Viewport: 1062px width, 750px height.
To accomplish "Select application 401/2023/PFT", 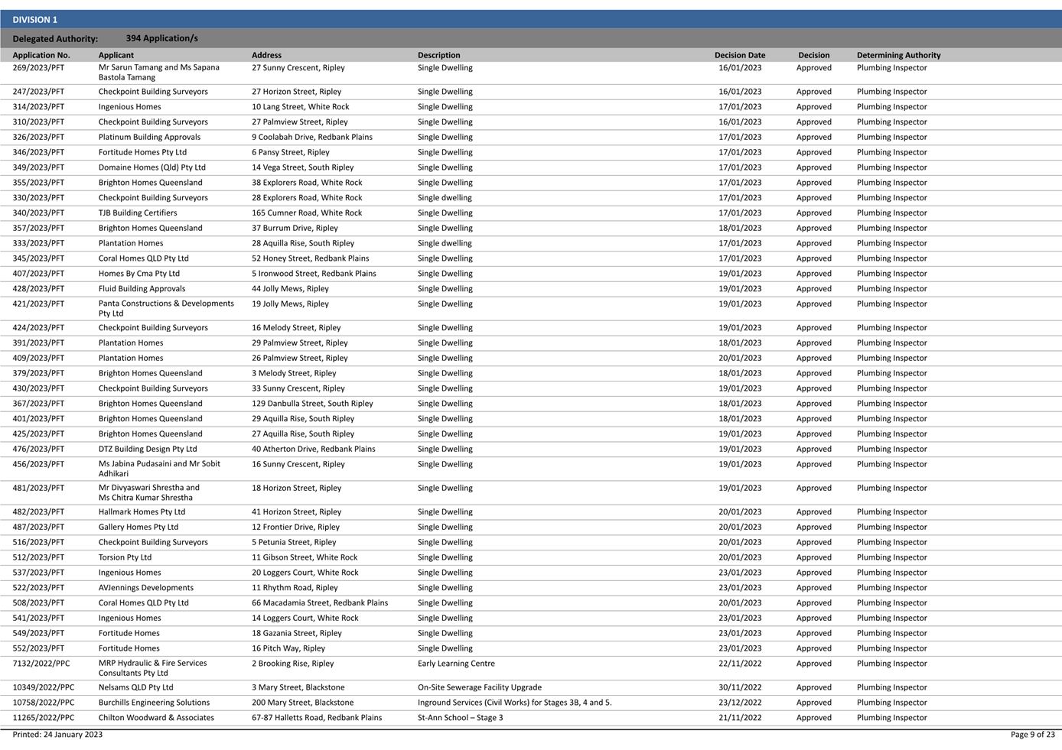I will (38, 419).
